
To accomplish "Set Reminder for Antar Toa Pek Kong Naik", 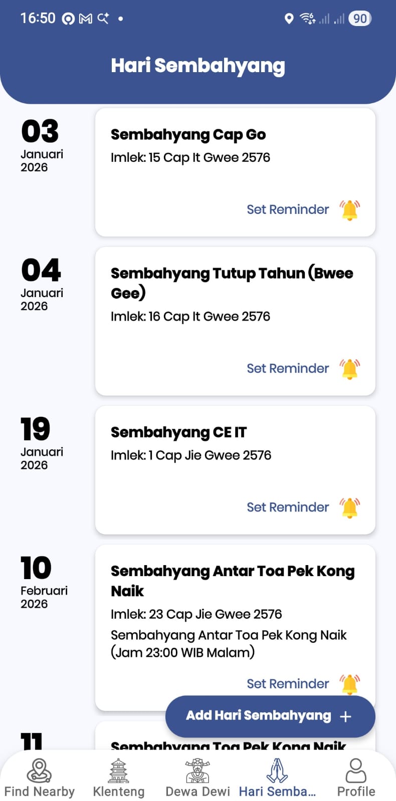I will tap(288, 684).
